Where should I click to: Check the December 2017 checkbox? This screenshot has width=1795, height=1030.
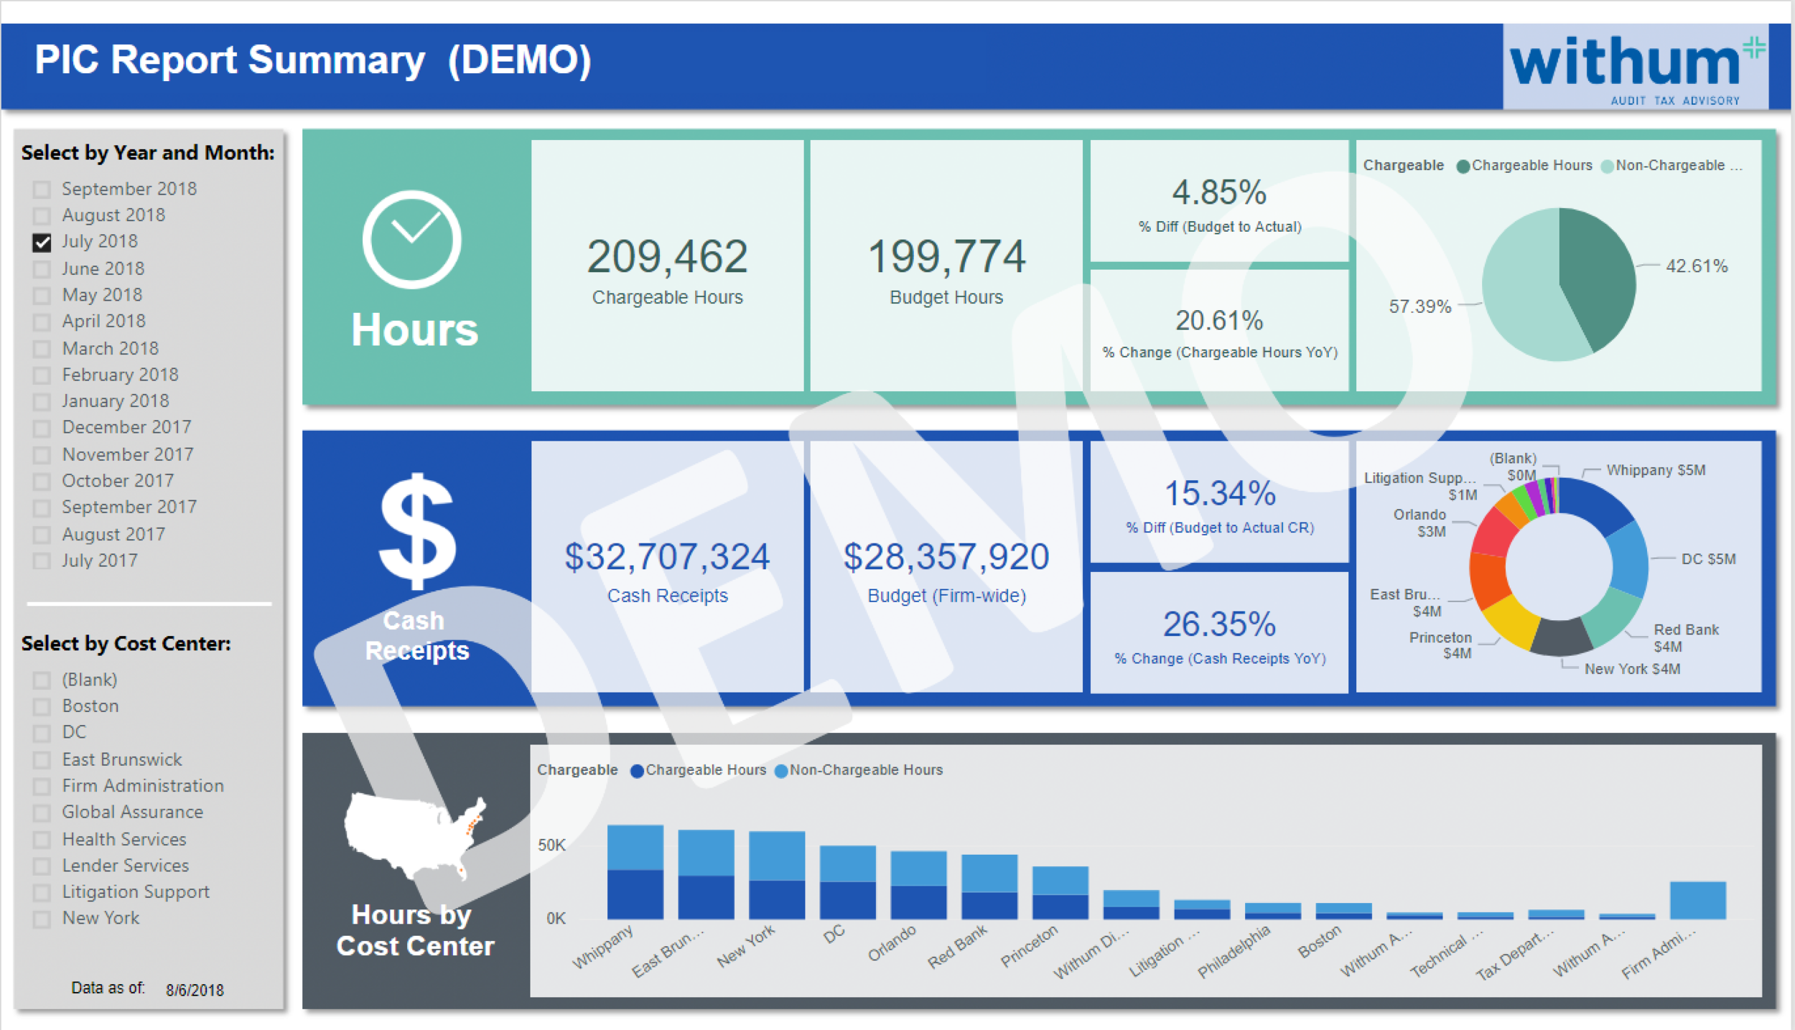point(42,428)
